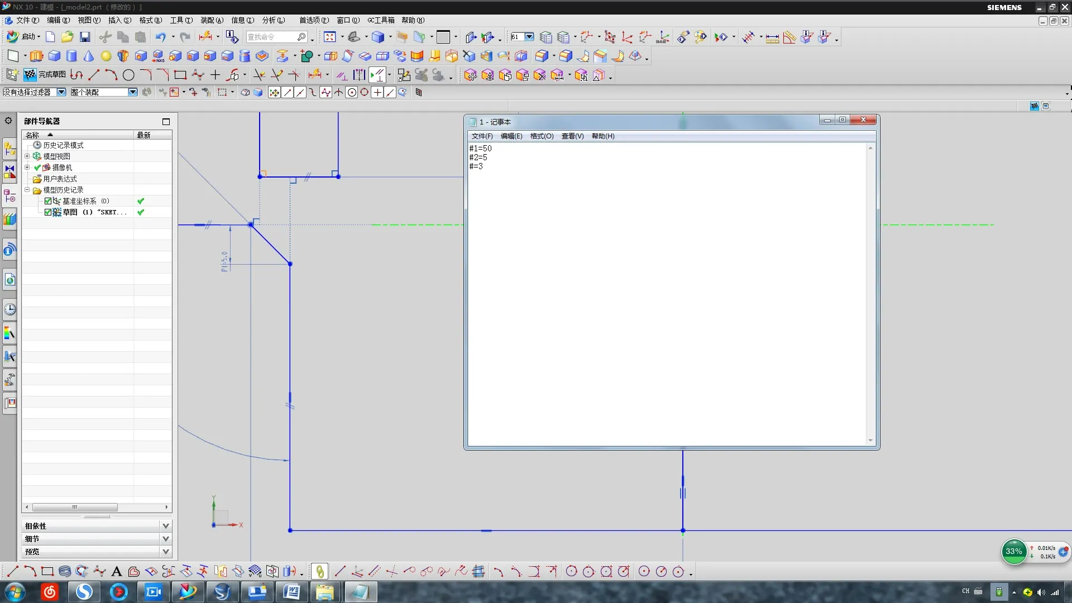The height and width of the screenshot is (603, 1072).
Task: Select the circle sketch tool
Action: pyautogui.click(x=128, y=75)
